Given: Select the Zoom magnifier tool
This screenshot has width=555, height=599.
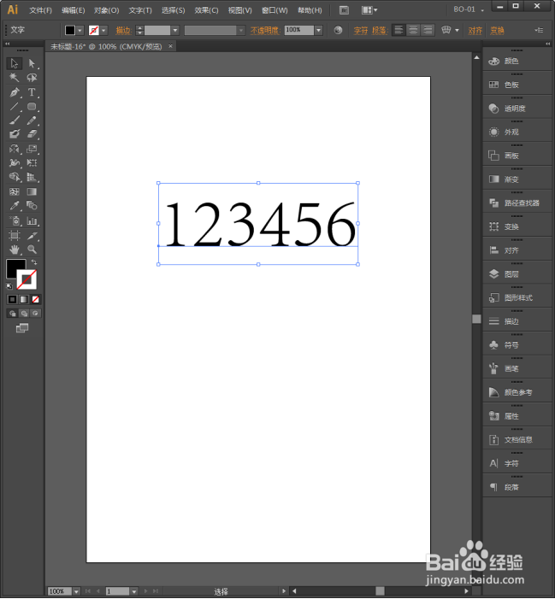Looking at the screenshot, I should click(32, 250).
